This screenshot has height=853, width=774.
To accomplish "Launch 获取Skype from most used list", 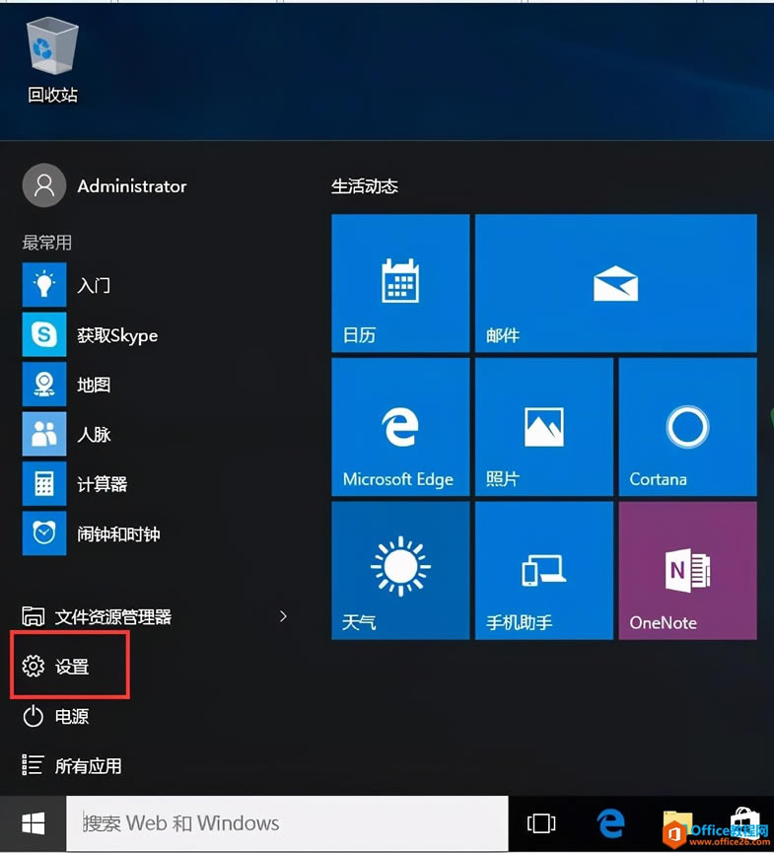I will click(91, 334).
